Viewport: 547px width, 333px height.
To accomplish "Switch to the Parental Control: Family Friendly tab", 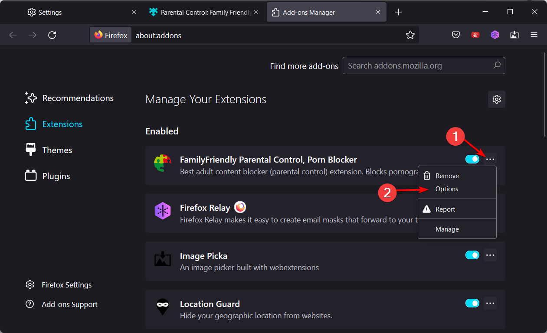I will coord(204,12).
